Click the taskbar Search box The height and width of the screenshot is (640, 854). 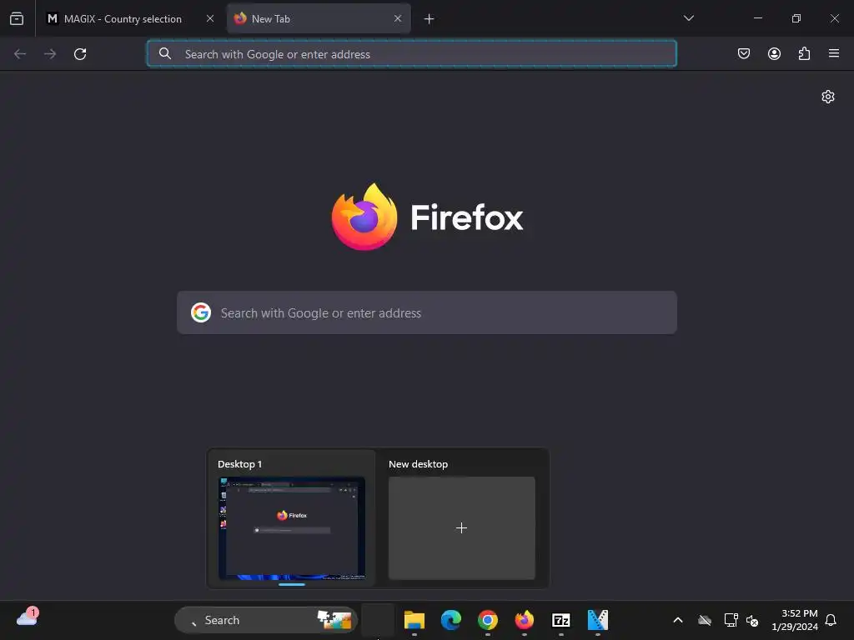(x=266, y=620)
